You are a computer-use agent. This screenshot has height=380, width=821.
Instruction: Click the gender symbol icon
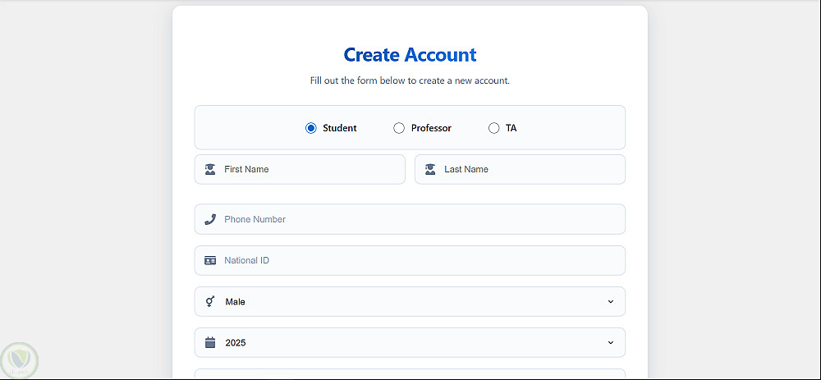pyautogui.click(x=210, y=301)
